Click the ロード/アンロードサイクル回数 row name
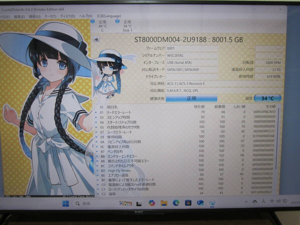The width and height of the screenshot is (300, 225). coord(128,189)
